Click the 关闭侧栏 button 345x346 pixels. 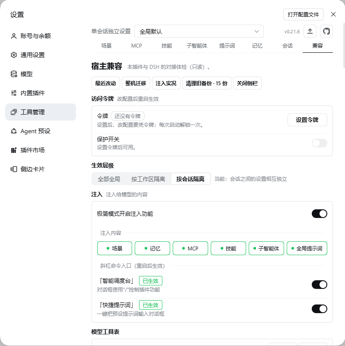pyautogui.click(x=247, y=83)
